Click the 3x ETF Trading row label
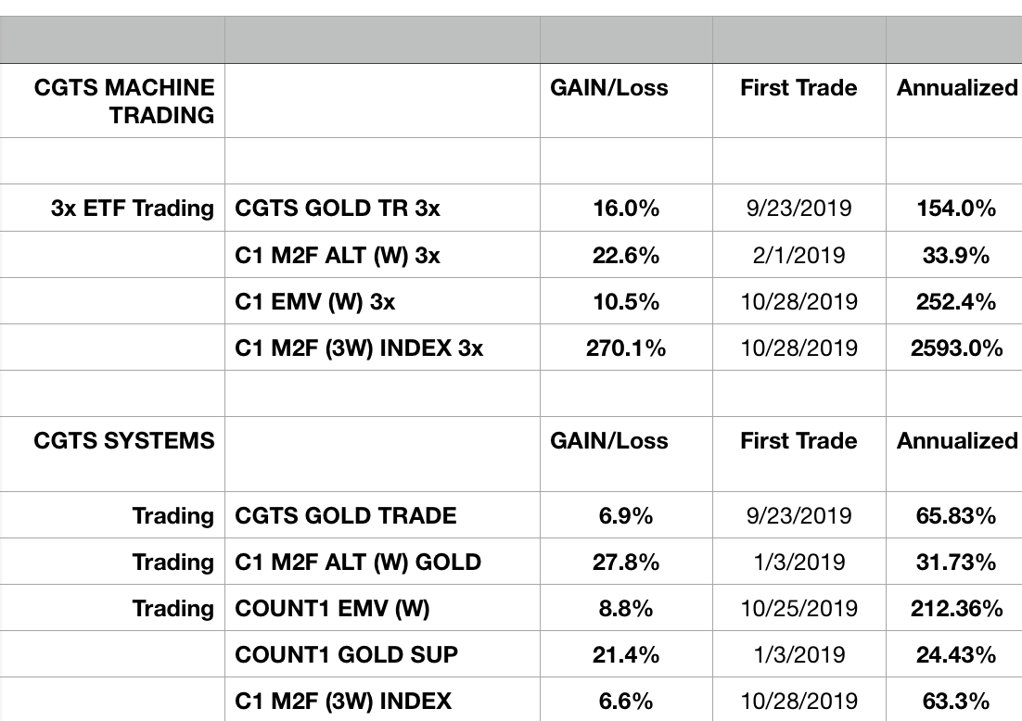 133,209
